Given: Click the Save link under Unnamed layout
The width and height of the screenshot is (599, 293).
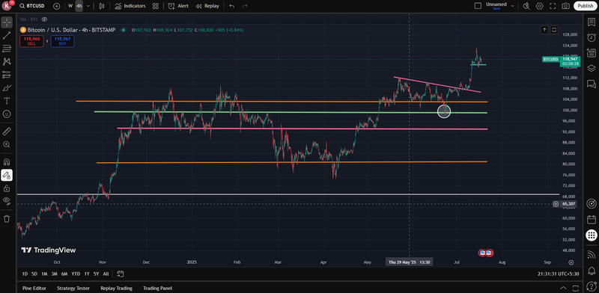Looking at the screenshot, I should point(496,8).
